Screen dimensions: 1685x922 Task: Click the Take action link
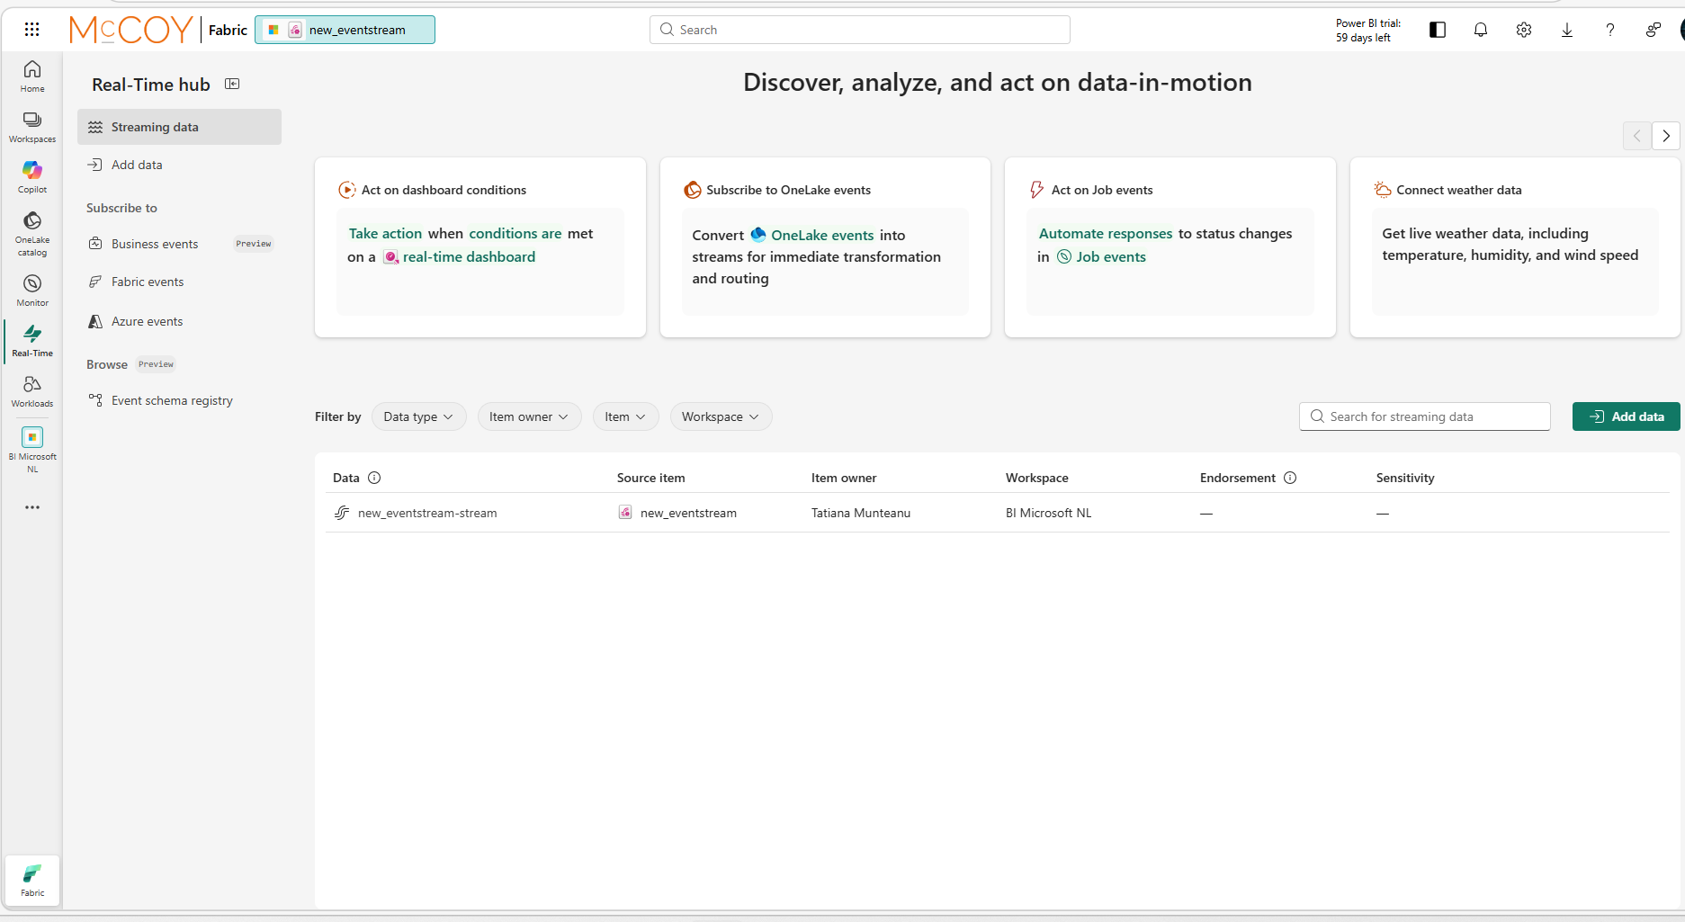pos(385,233)
